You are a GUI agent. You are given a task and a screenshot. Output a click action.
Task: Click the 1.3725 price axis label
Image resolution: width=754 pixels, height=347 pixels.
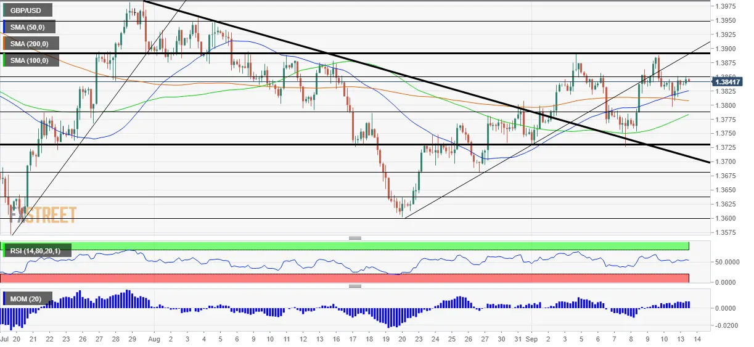pyautogui.click(x=724, y=148)
